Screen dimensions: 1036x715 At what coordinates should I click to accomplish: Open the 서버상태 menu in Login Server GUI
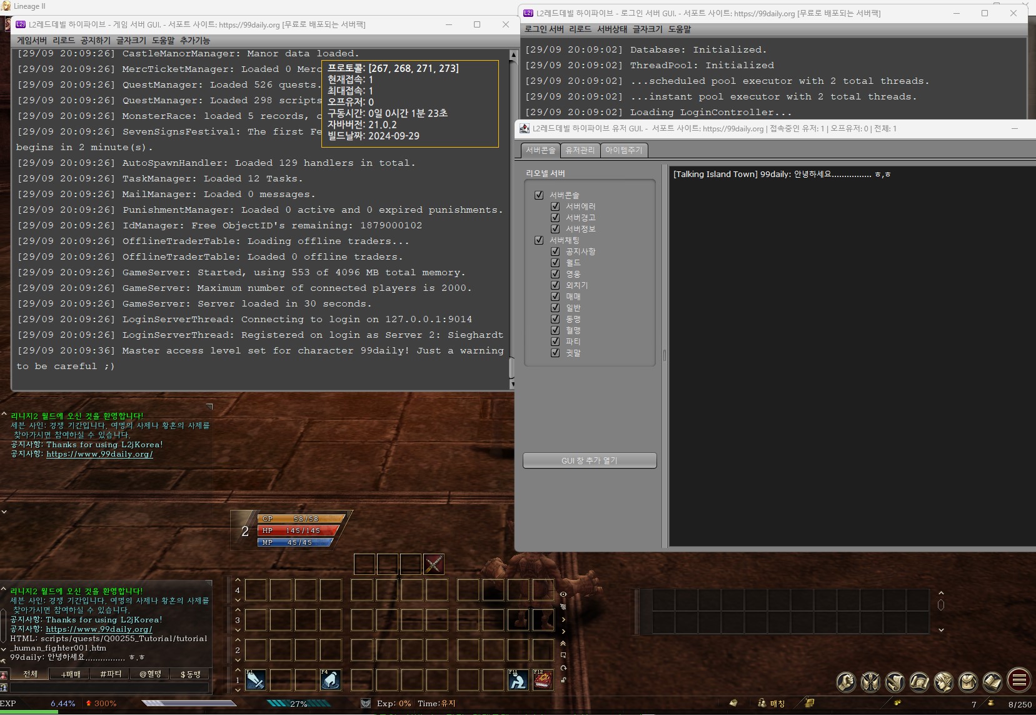coord(612,29)
